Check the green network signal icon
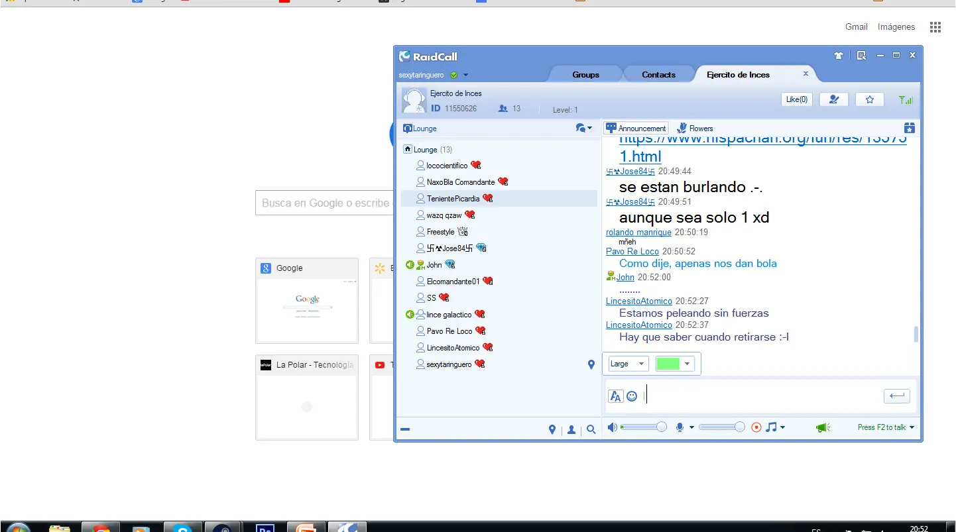The height and width of the screenshot is (532, 956). pos(906,100)
